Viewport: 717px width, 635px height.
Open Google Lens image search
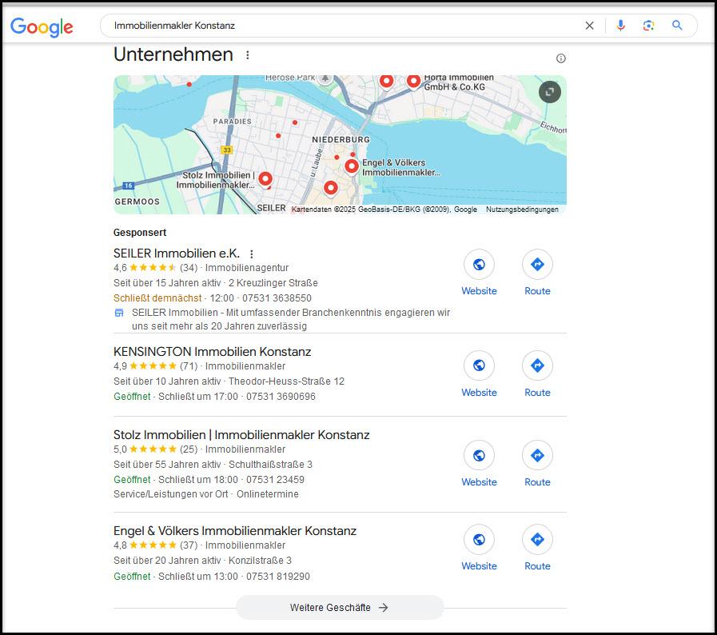[648, 26]
